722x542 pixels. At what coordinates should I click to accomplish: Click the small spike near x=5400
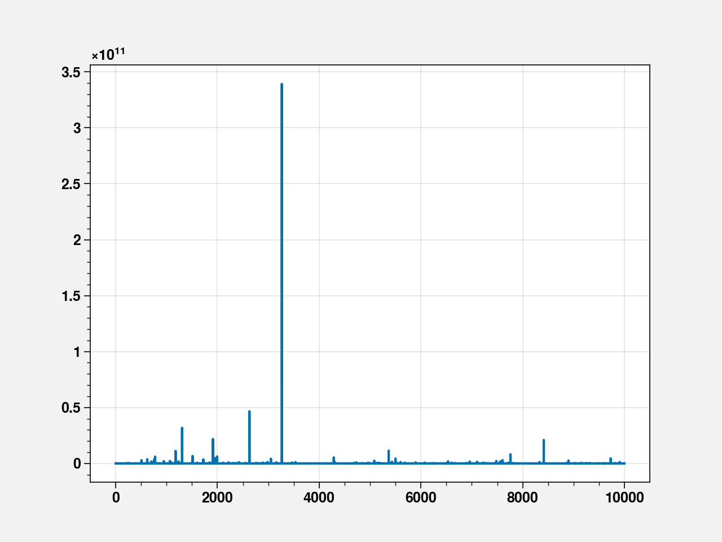tap(389, 451)
